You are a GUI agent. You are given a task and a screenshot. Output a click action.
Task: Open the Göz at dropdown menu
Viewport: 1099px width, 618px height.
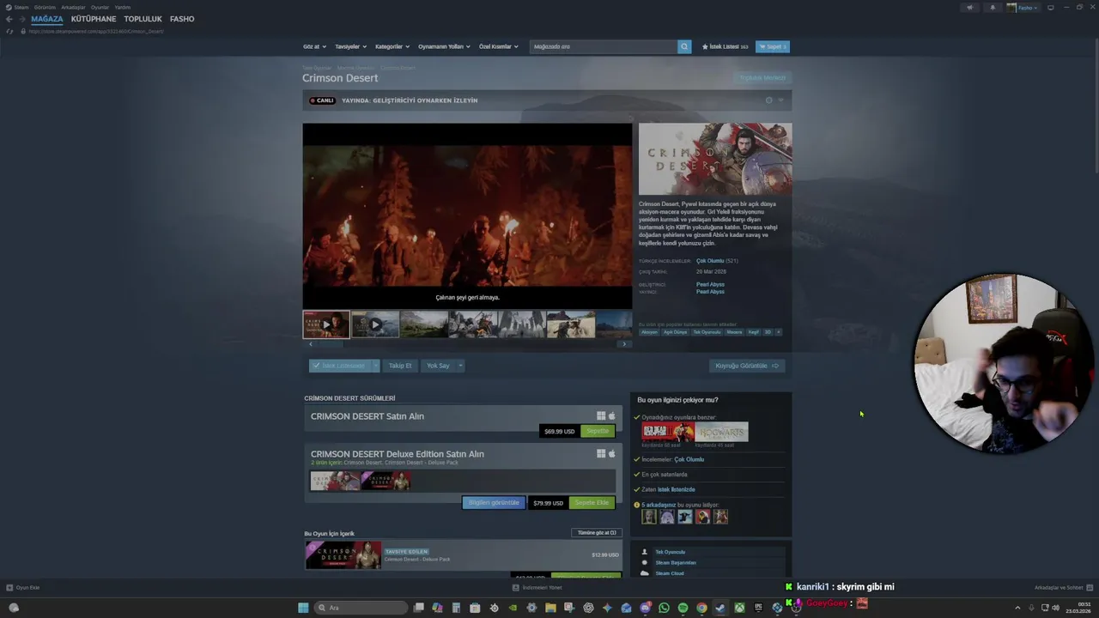(x=315, y=46)
